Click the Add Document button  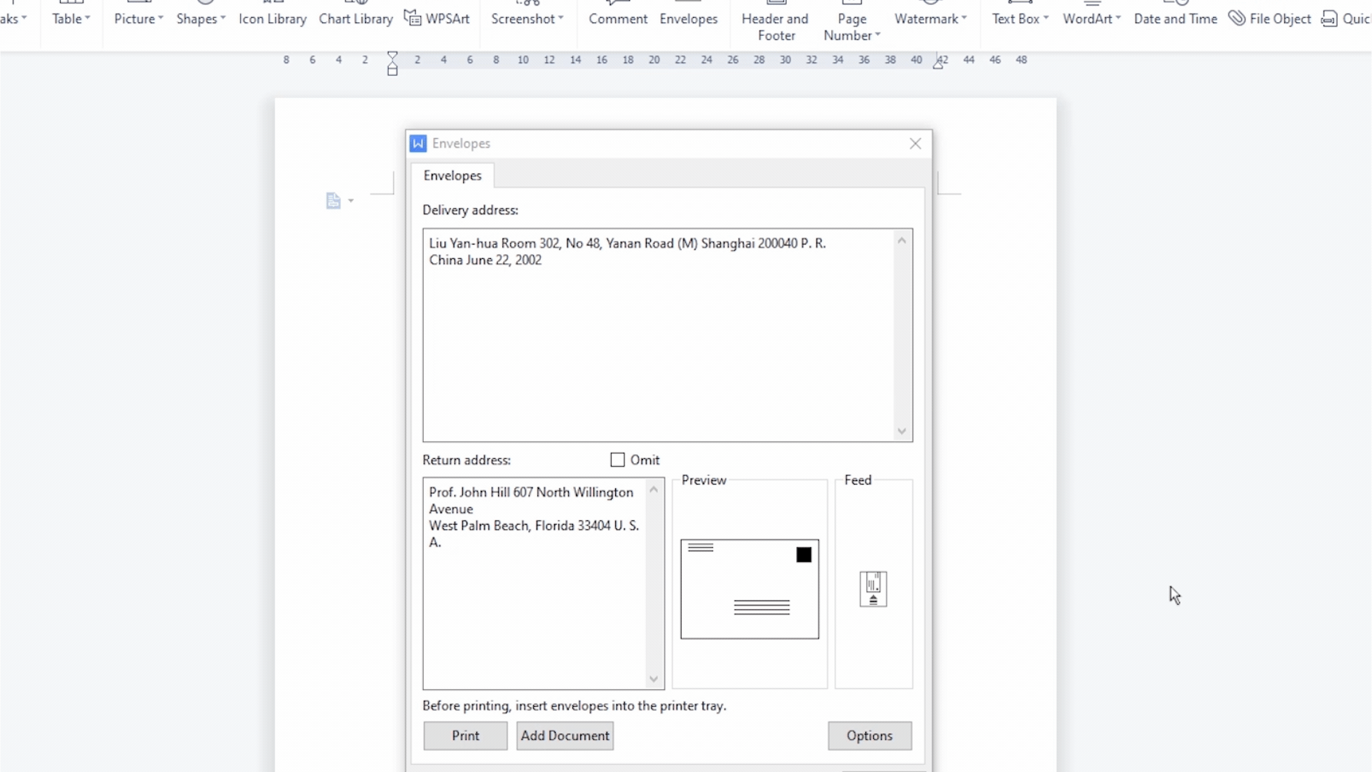click(x=565, y=736)
